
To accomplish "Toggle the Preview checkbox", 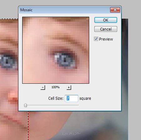I will (96, 39).
